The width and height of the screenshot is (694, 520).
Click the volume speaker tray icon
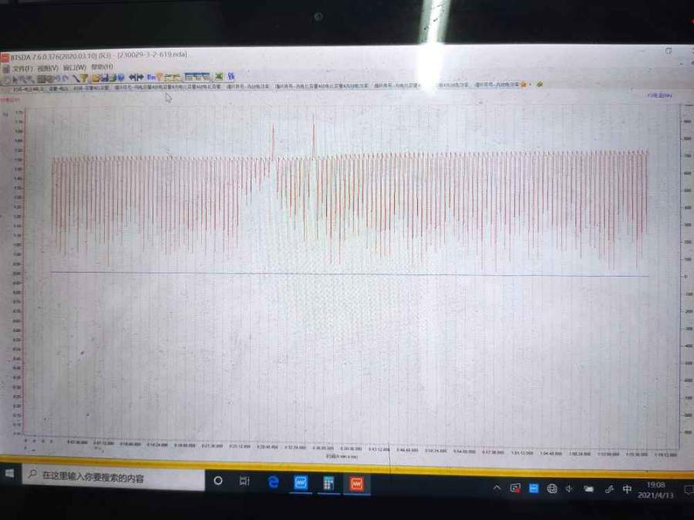point(570,488)
